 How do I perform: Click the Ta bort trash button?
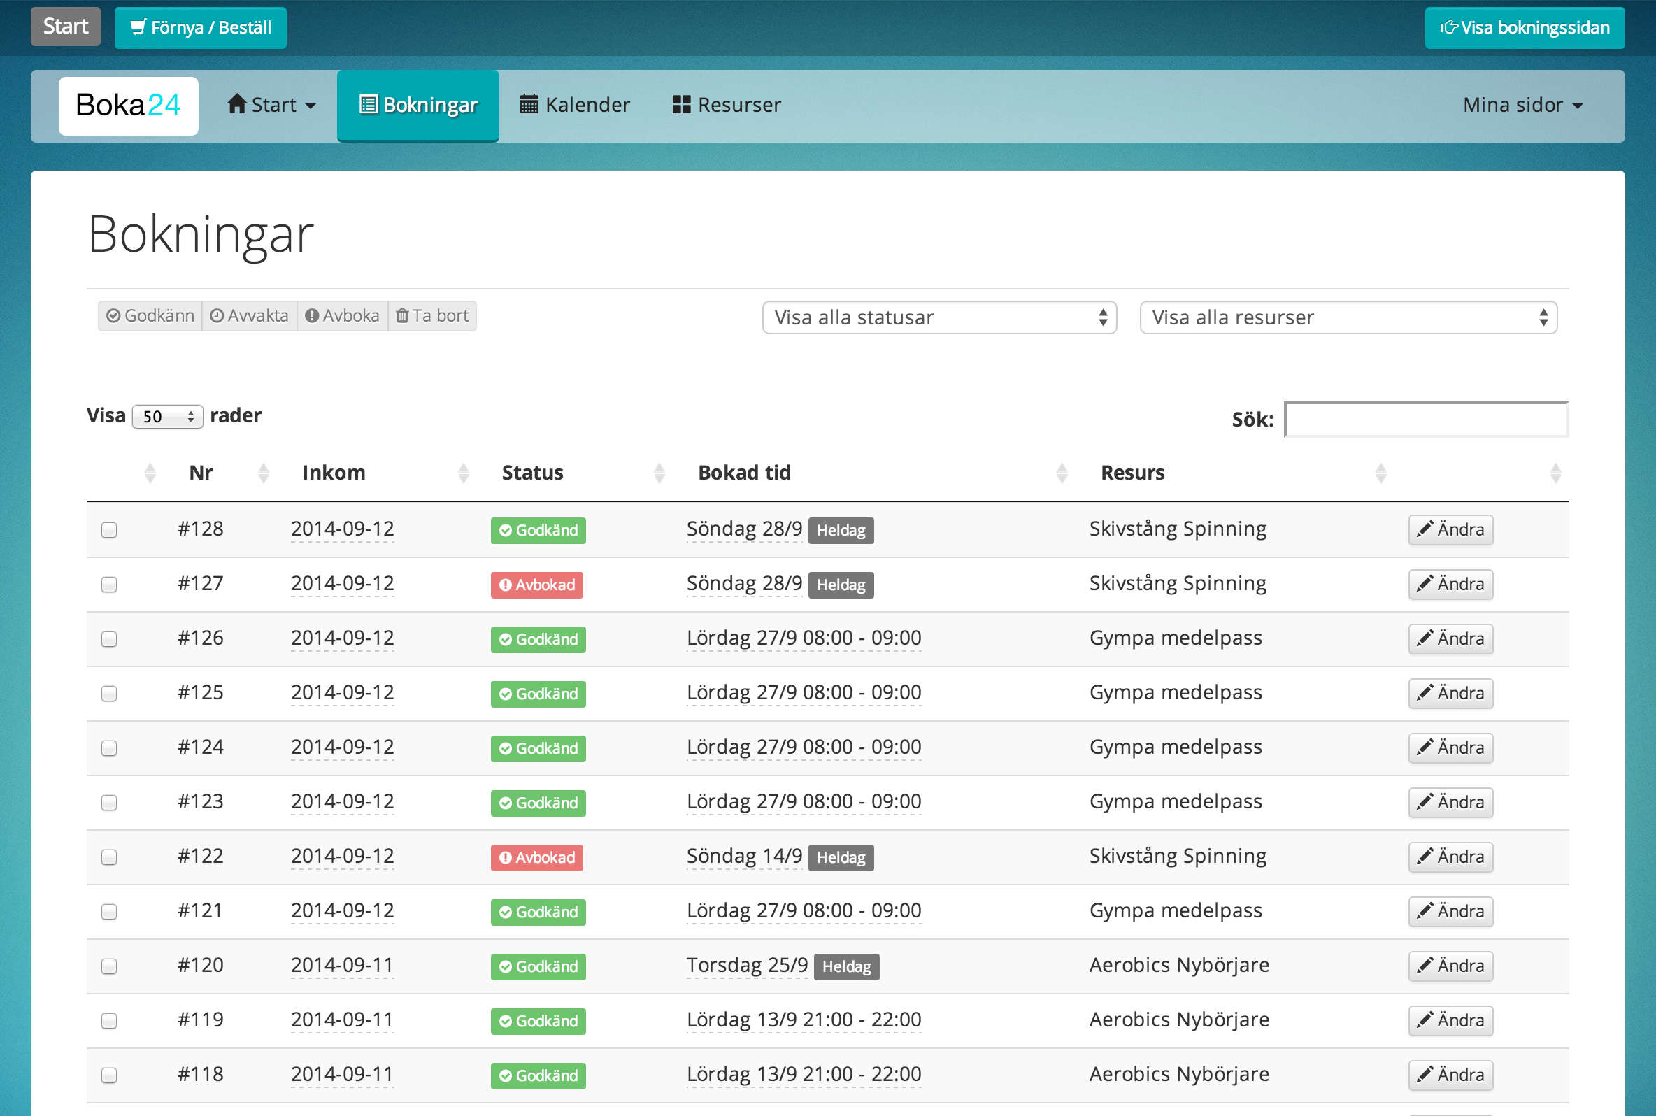[x=432, y=316]
